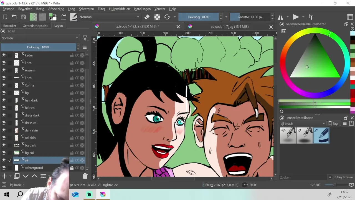Open brush presets view mode menu

tap(345, 124)
